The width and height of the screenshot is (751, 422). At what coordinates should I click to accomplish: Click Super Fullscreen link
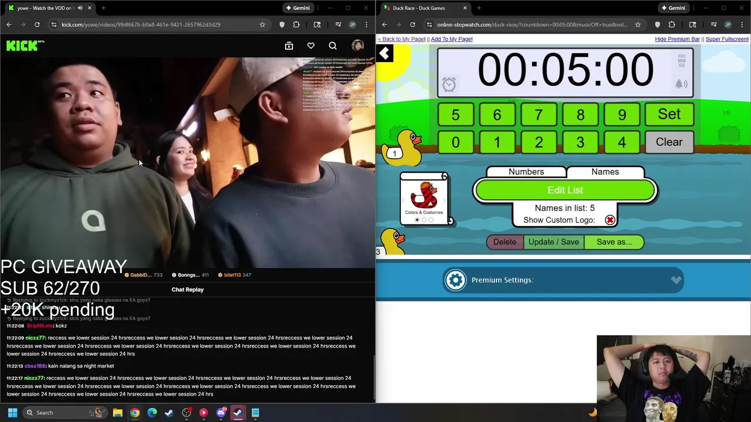(727, 39)
